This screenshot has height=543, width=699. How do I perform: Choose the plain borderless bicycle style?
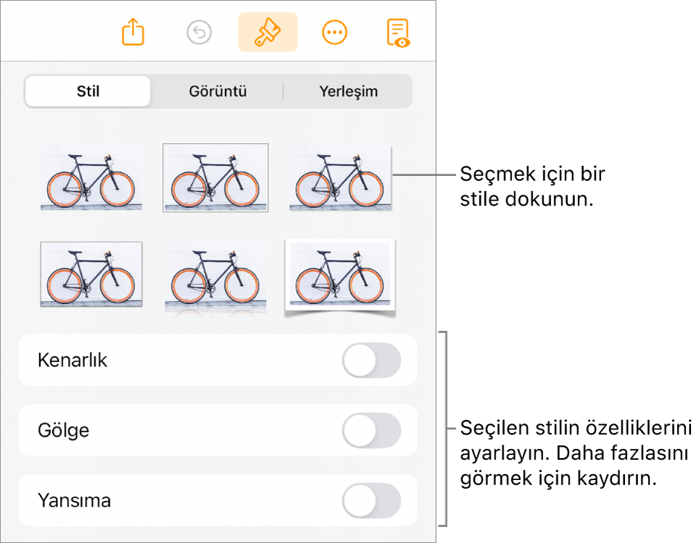click(91, 178)
